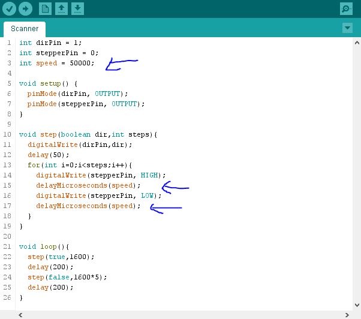Click 'pinMode(dirPin, OUTPUT);' line

[77, 94]
